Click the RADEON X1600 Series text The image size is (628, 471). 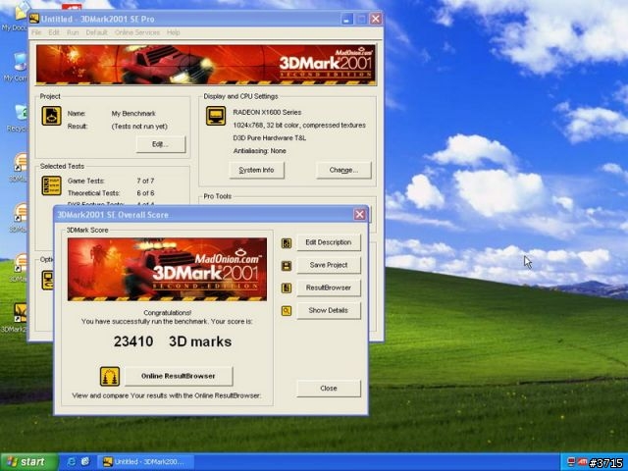click(267, 113)
